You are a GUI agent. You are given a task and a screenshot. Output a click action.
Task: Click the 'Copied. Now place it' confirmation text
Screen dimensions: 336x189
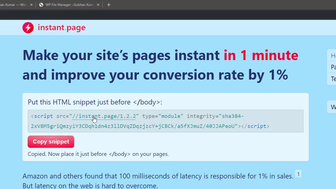[x=98, y=154]
